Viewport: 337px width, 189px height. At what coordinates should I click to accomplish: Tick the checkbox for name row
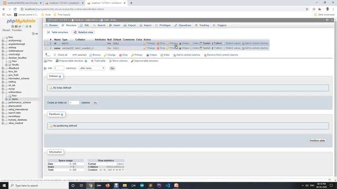[x=46, y=48]
